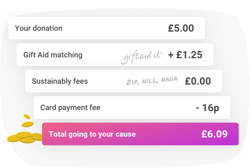Click the £0.00 fees amount
Image resolution: width=250 pixels, height=168 pixels.
click(x=198, y=81)
